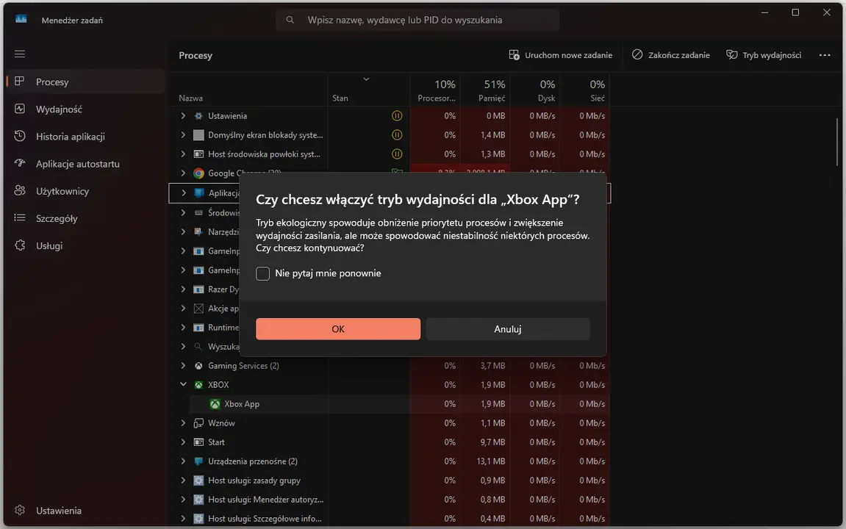Select the Xbox App process row
Viewport: 846px width, 529px height.
[x=399, y=404]
